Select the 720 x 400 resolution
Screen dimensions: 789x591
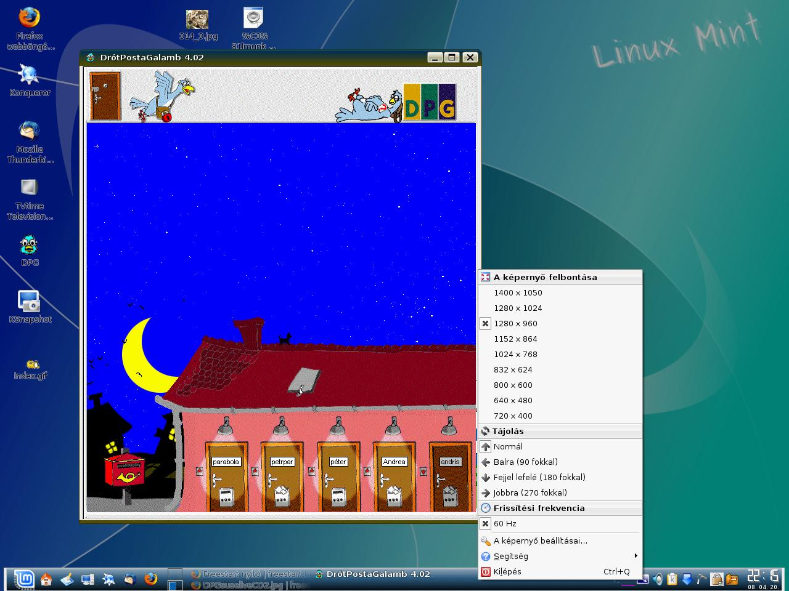click(560, 416)
